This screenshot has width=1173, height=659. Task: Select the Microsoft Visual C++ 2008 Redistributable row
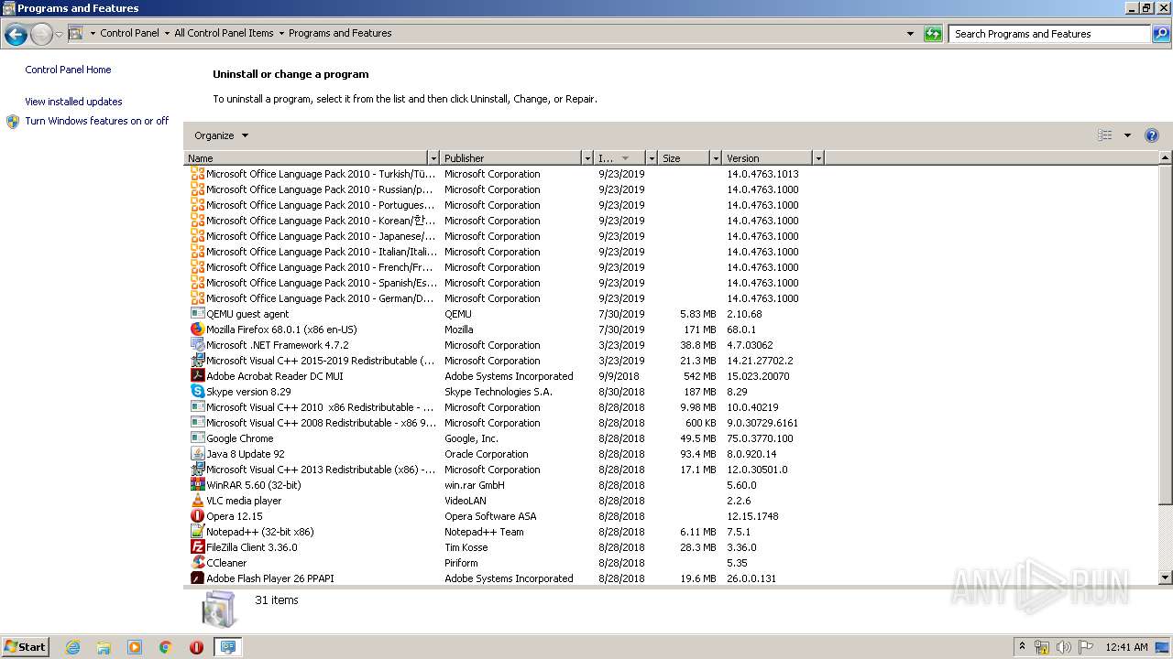[506, 423]
